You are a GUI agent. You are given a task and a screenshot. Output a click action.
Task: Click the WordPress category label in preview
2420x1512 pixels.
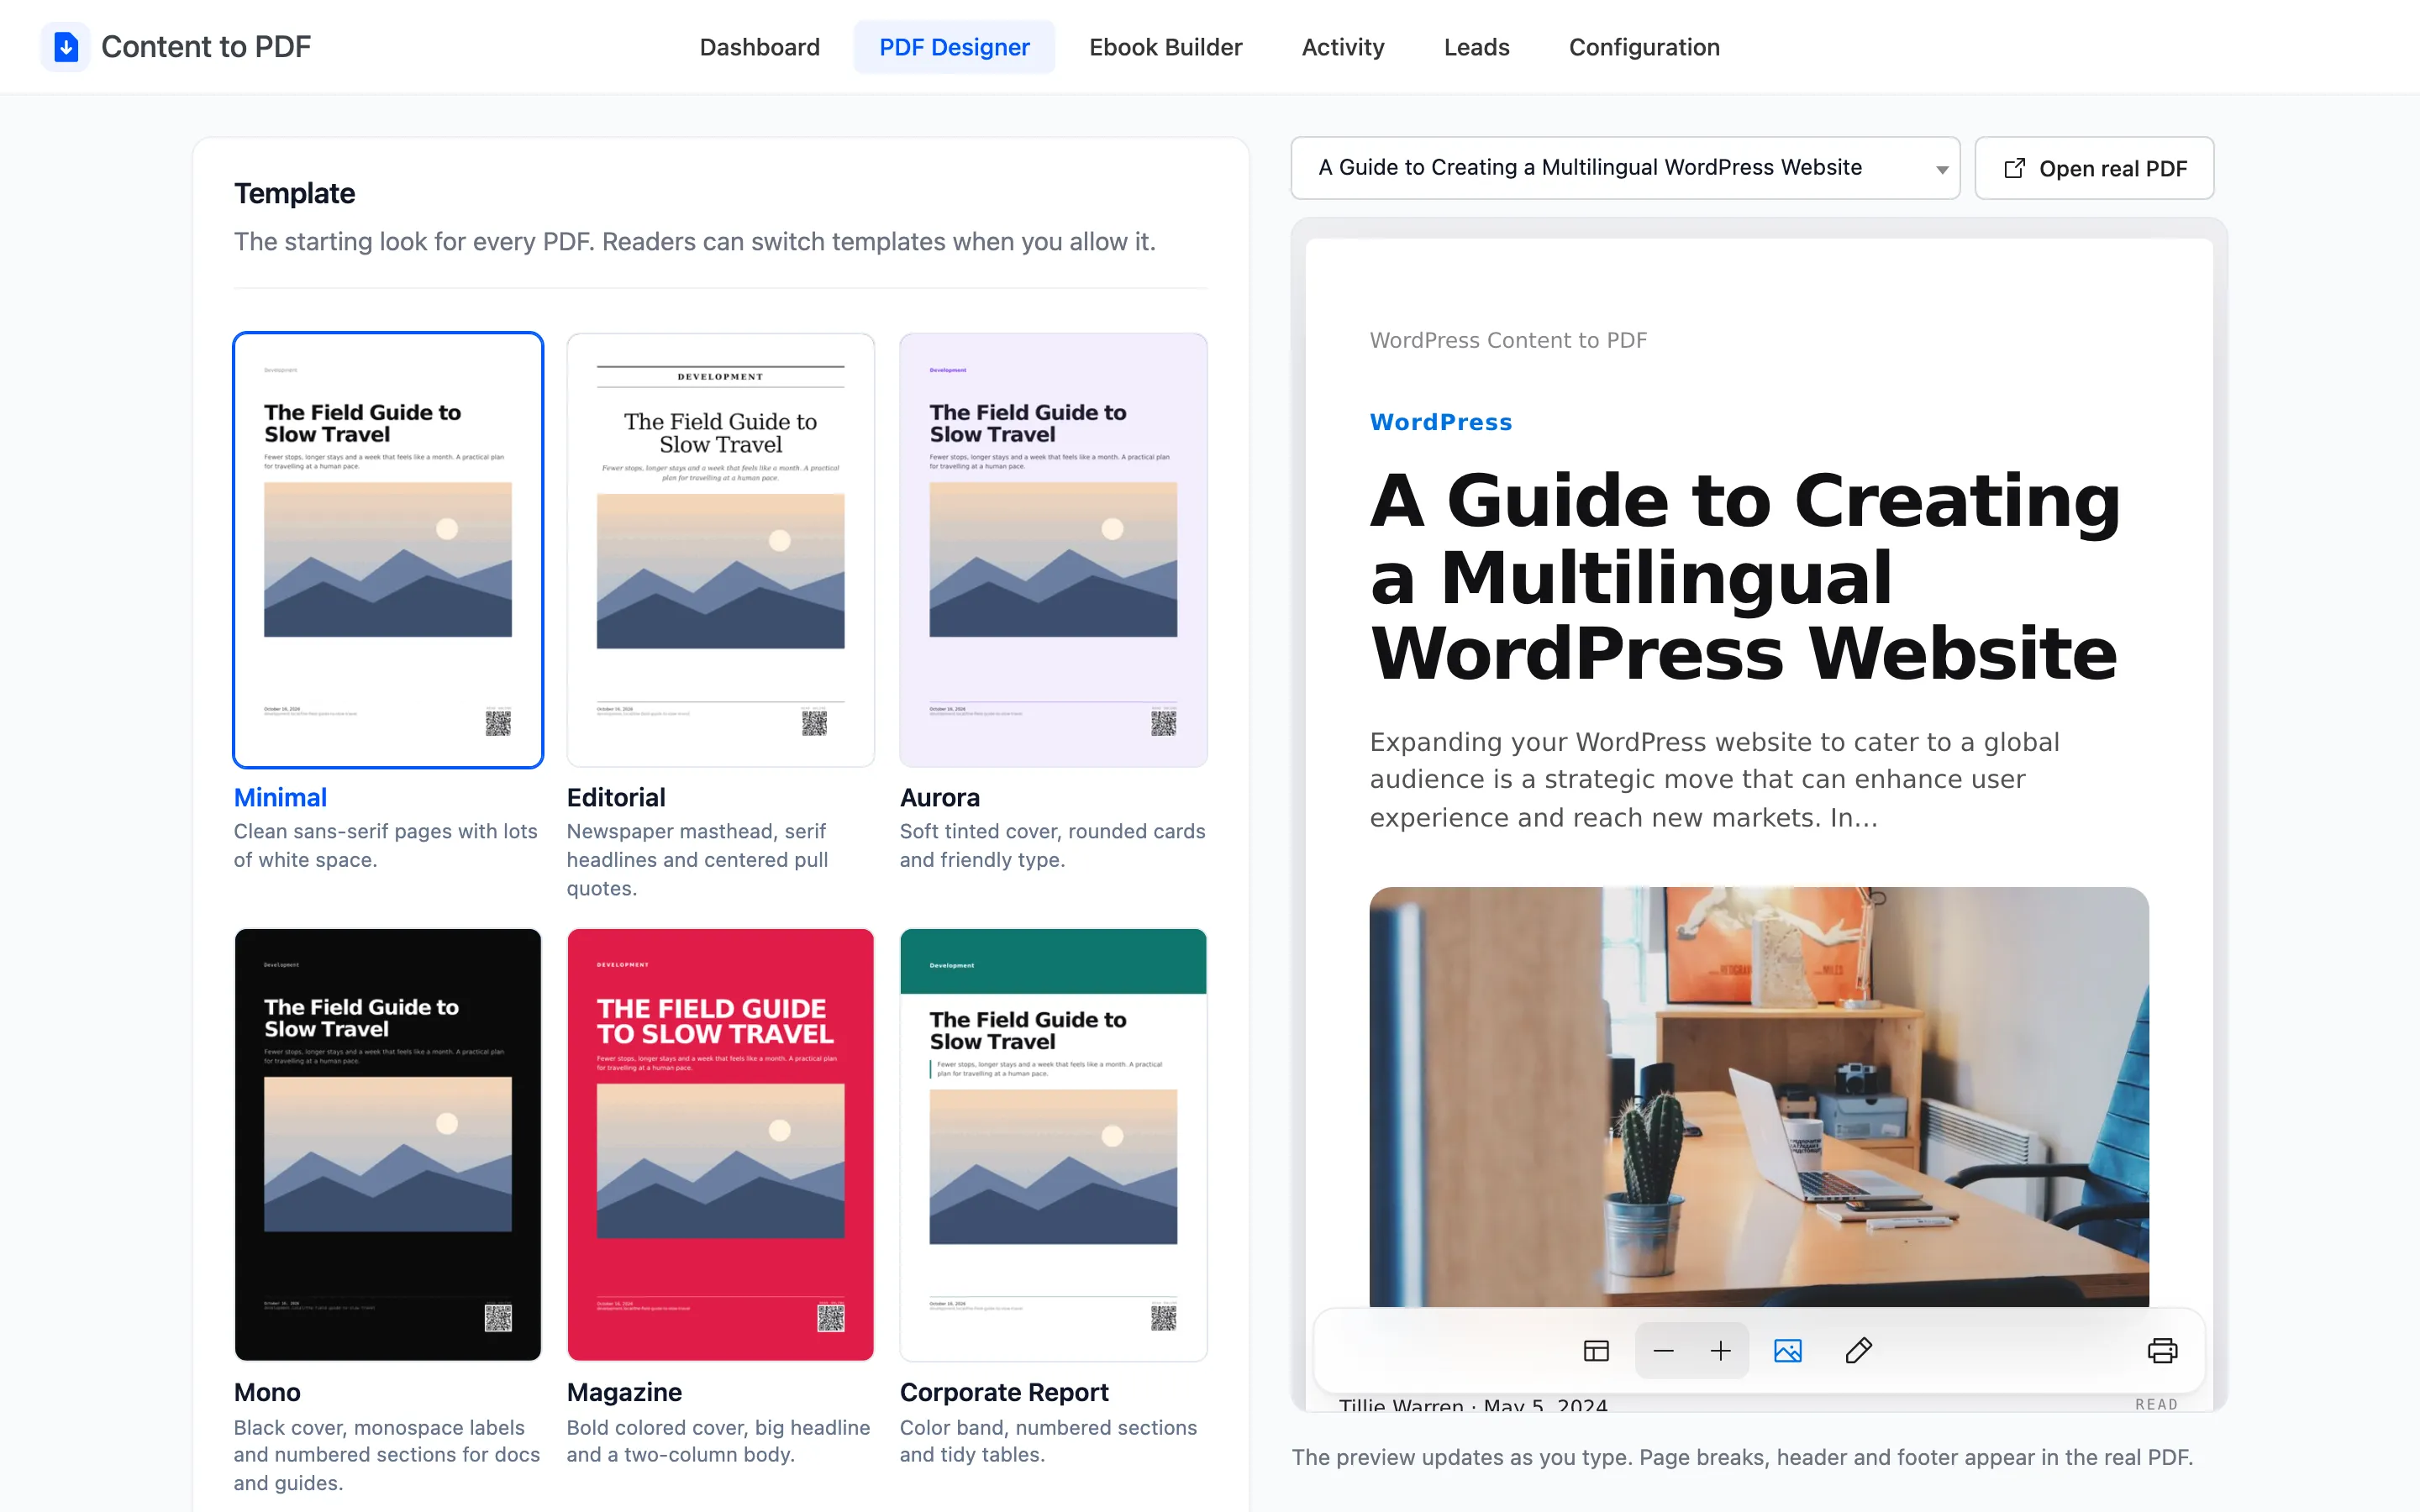click(x=1440, y=422)
